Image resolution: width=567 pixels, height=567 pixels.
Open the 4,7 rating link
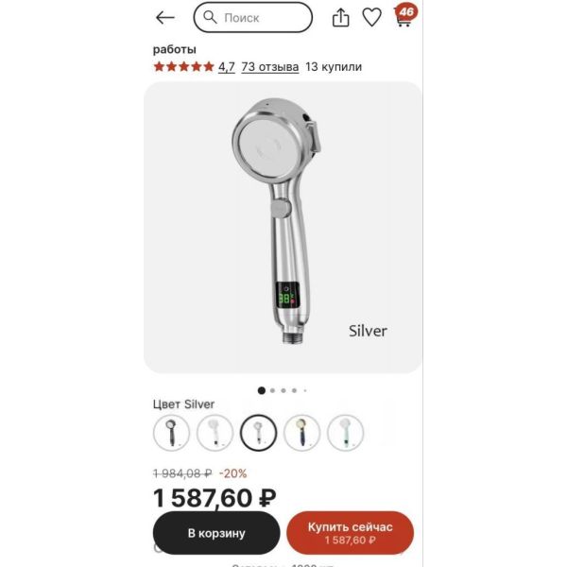(x=227, y=67)
